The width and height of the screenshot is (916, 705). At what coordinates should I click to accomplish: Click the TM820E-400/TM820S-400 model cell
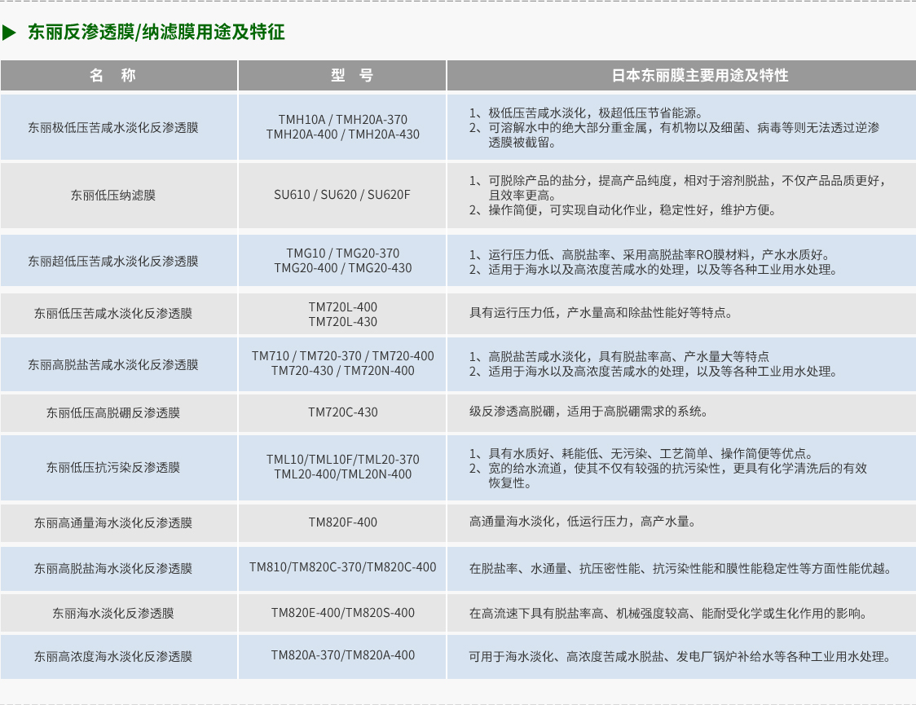342,613
